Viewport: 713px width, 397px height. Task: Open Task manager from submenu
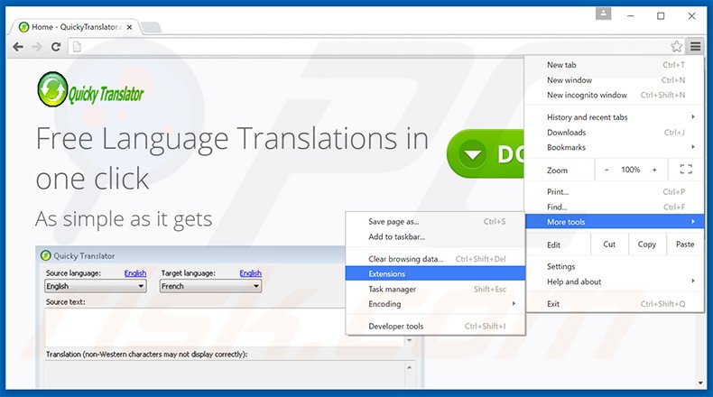coord(435,289)
